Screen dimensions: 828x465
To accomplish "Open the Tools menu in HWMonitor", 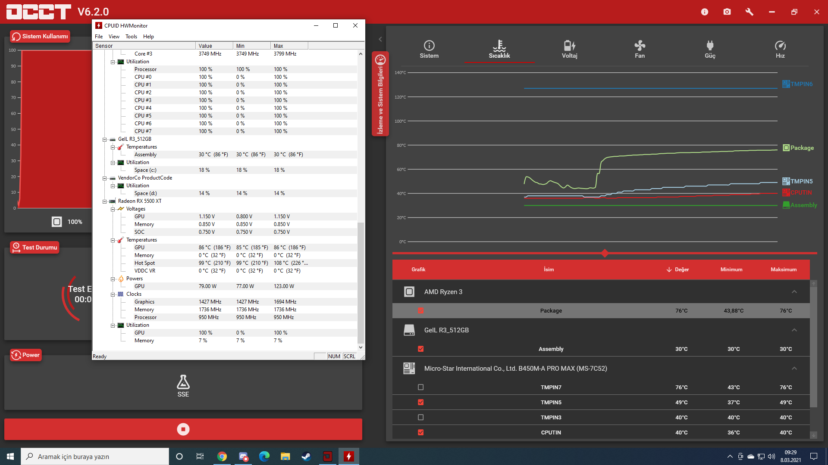I will (131, 37).
